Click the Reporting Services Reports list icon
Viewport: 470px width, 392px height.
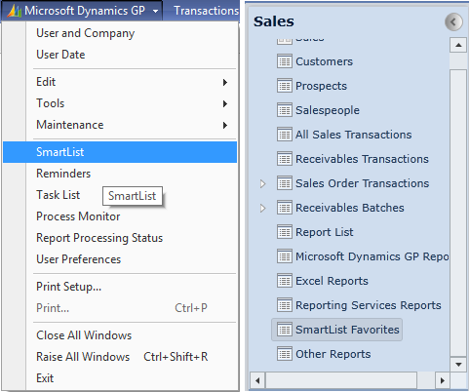click(285, 305)
